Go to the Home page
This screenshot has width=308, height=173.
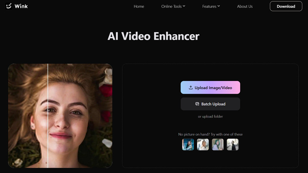139,7
